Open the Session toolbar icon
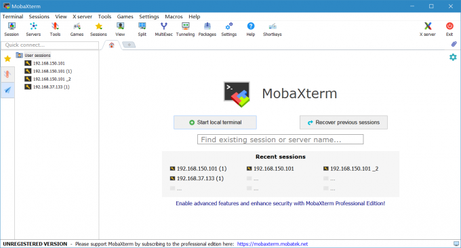 pos(12,29)
